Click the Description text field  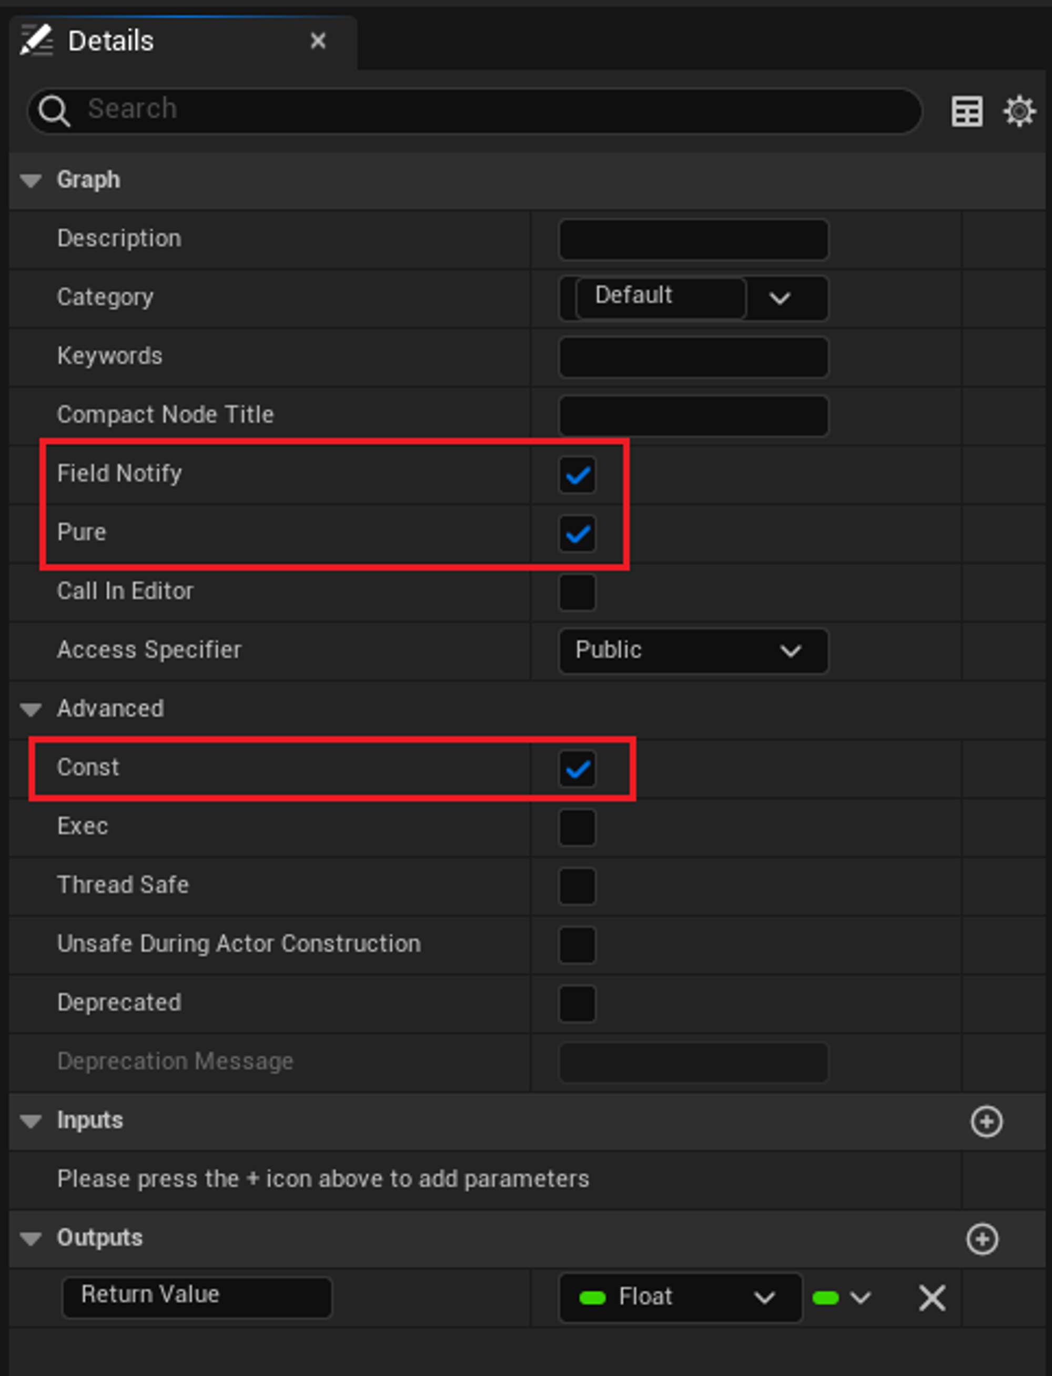(693, 240)
